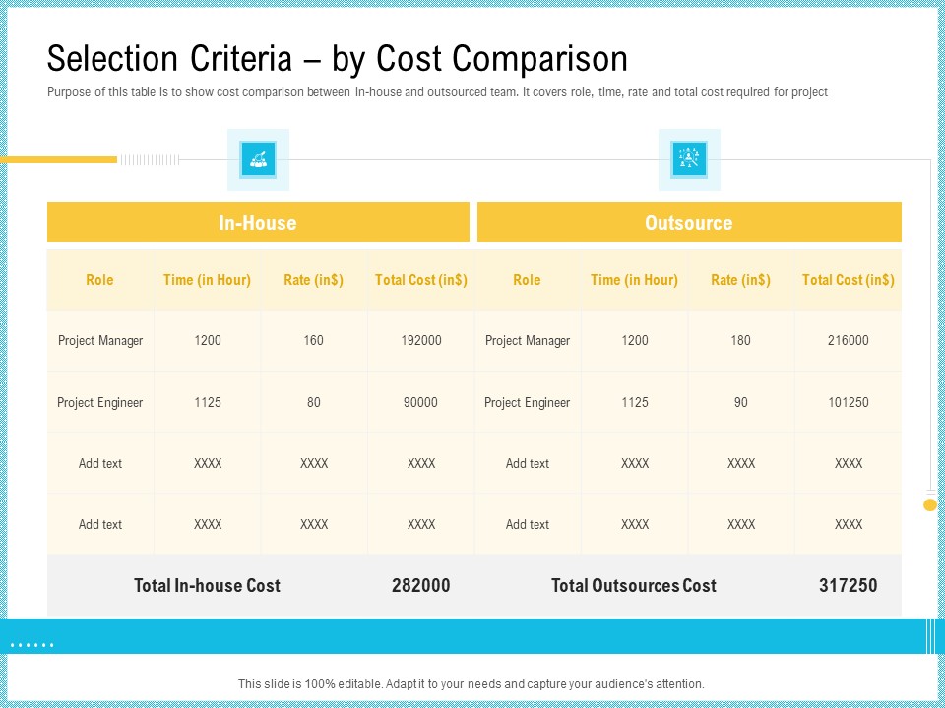Click the in-house total '282000'
Viewport: 945px width, 708px height.
pyautogui.click(x=420, y=586)
